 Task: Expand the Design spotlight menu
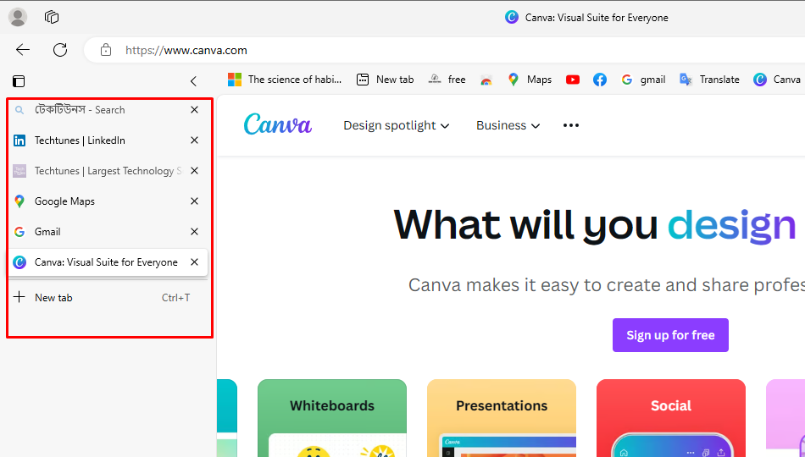(x=397, y=125)
